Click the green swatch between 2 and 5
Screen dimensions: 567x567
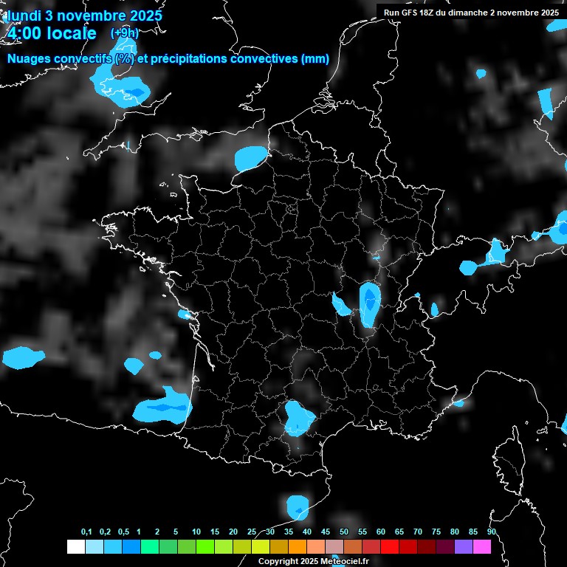pyautogui.click(x=168, y=546)
